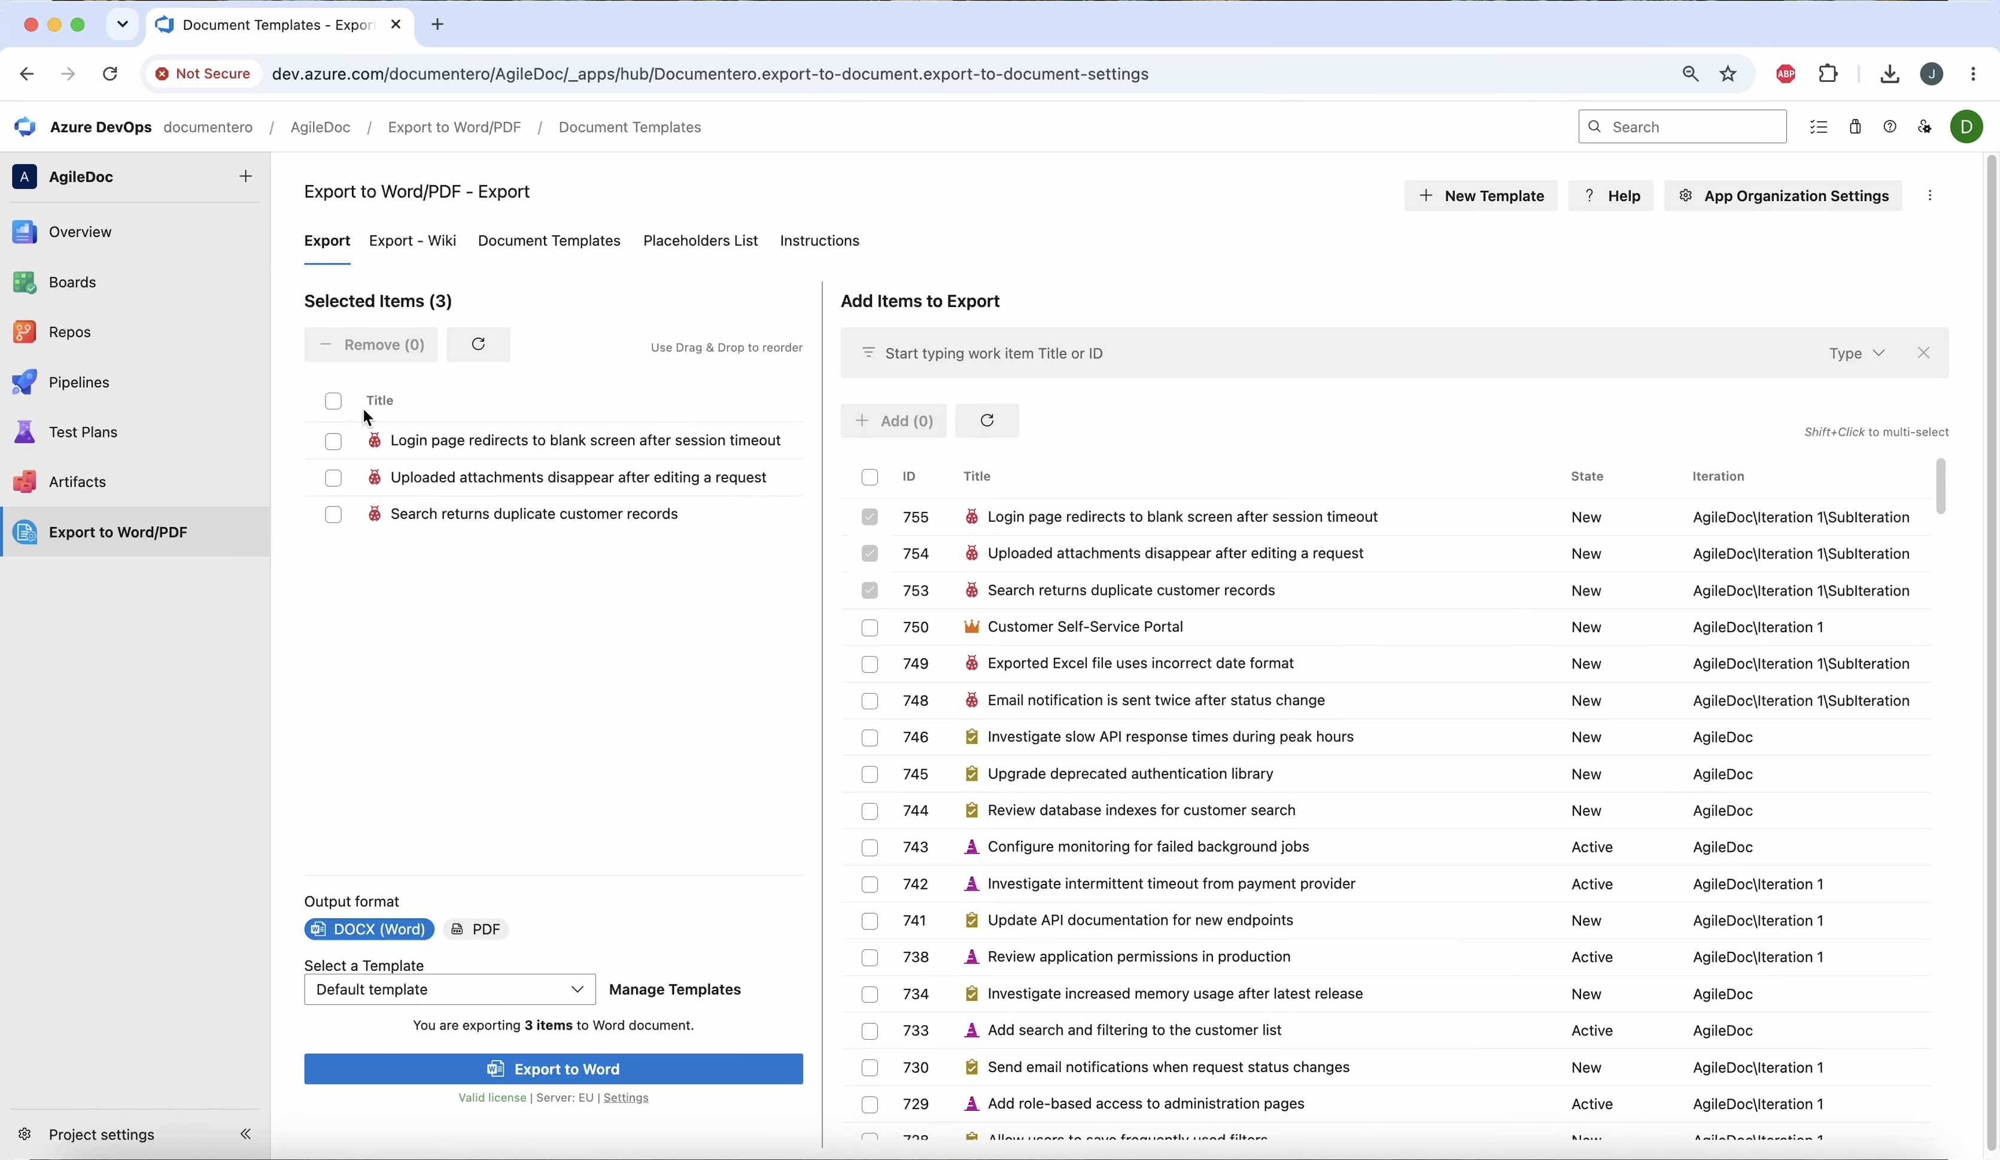Open Boards from the sidebar

71,282
